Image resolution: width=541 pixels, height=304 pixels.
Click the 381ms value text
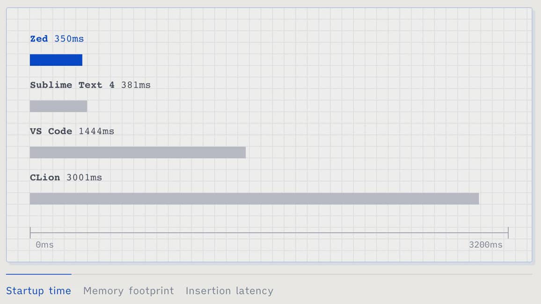pyautogui.click(x=136, y=85)
